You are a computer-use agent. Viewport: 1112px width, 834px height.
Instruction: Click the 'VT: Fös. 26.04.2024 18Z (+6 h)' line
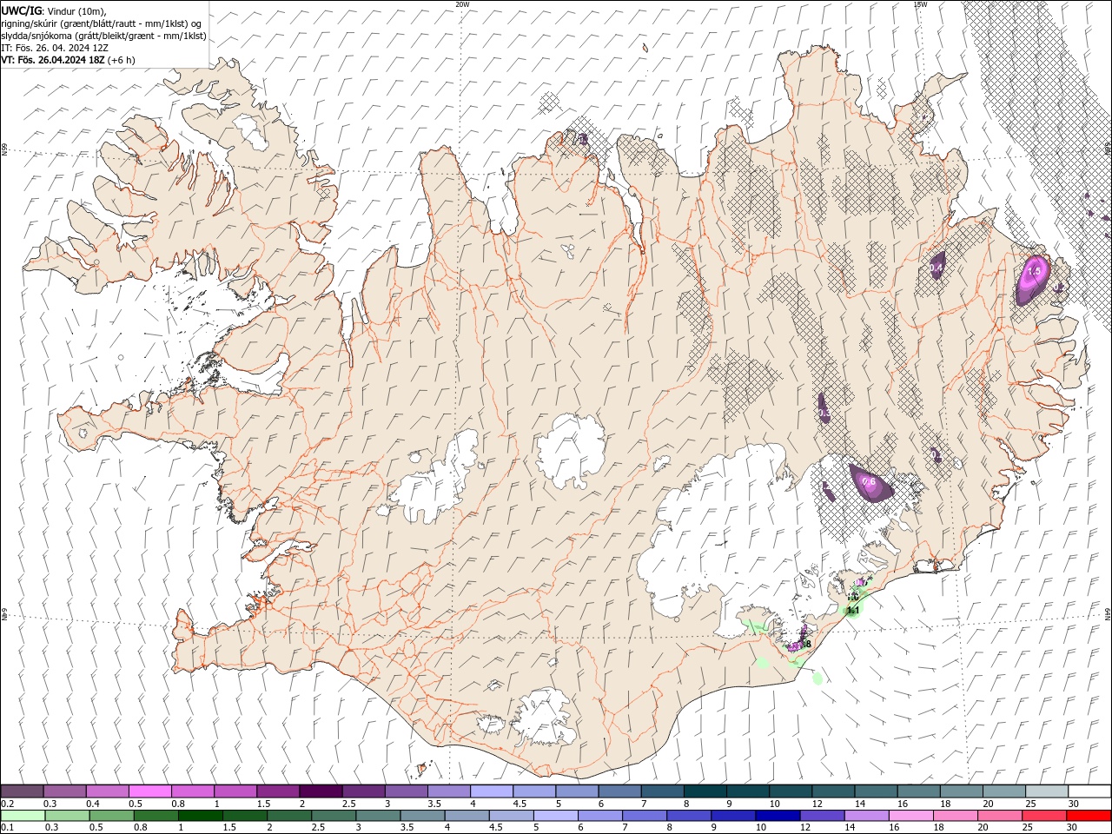pyautogui.click(x=68, y=60)
